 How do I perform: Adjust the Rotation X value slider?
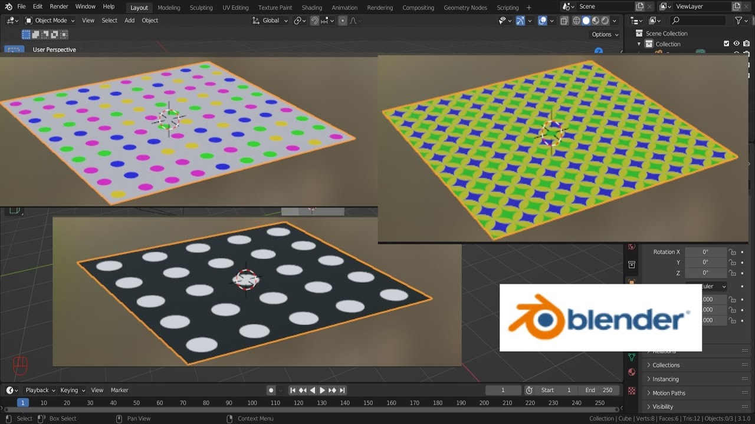pyautogui.click(x=705, y=251)
